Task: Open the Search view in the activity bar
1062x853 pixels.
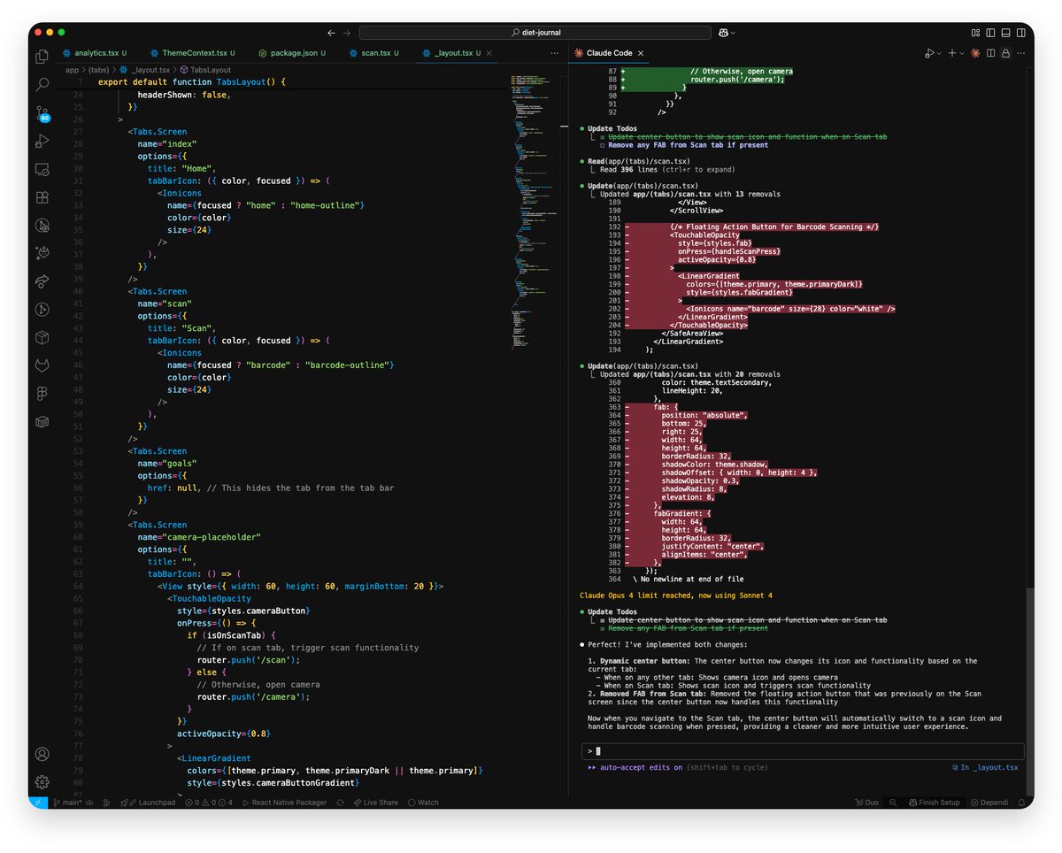Action: (42, 85)
